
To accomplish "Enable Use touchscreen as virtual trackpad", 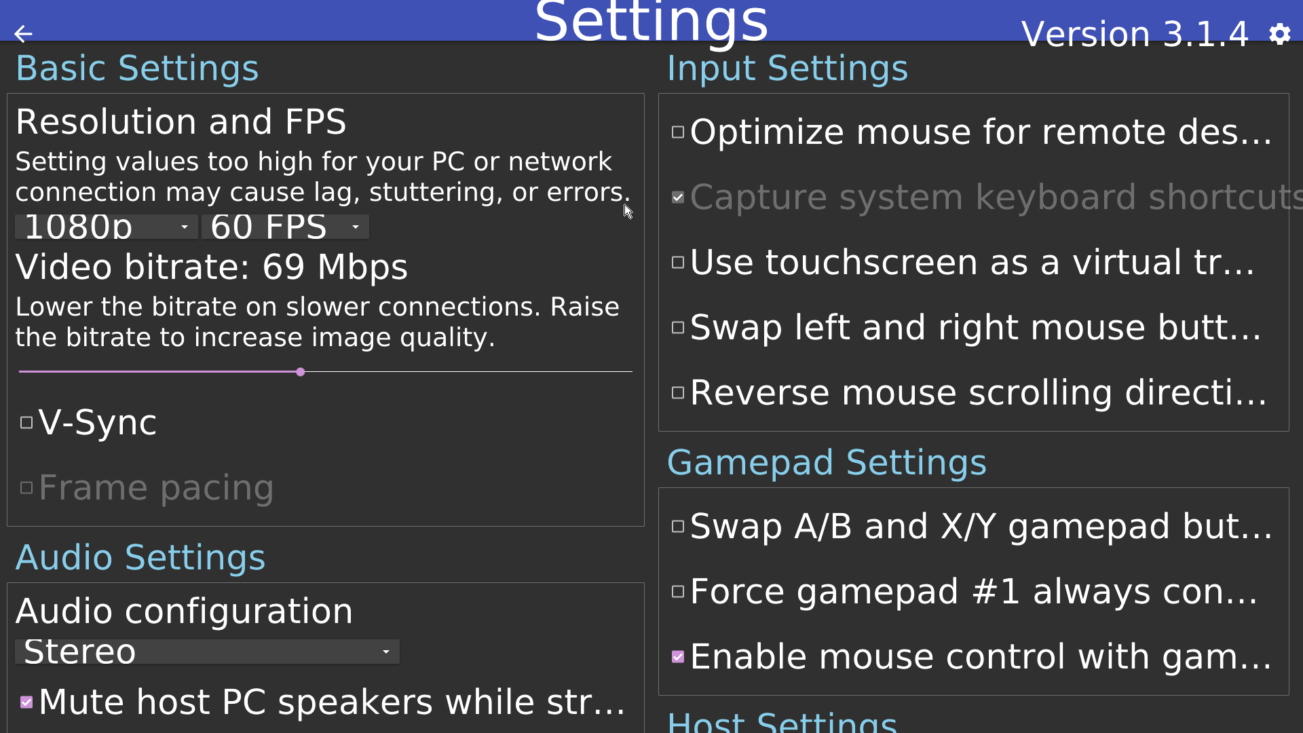I will tap(678, 262).
